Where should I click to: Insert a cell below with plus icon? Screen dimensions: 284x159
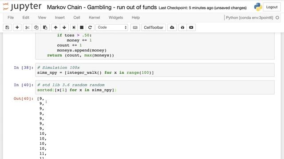click(17, 27)
